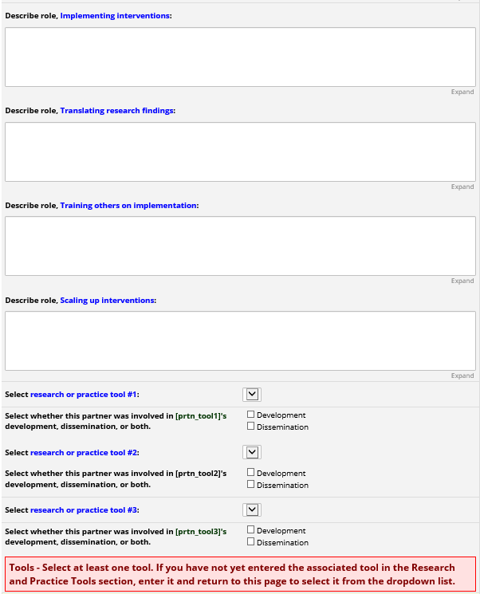
Task: Focus the Scaling up interventions text area
Action: (x=240, y=340)
